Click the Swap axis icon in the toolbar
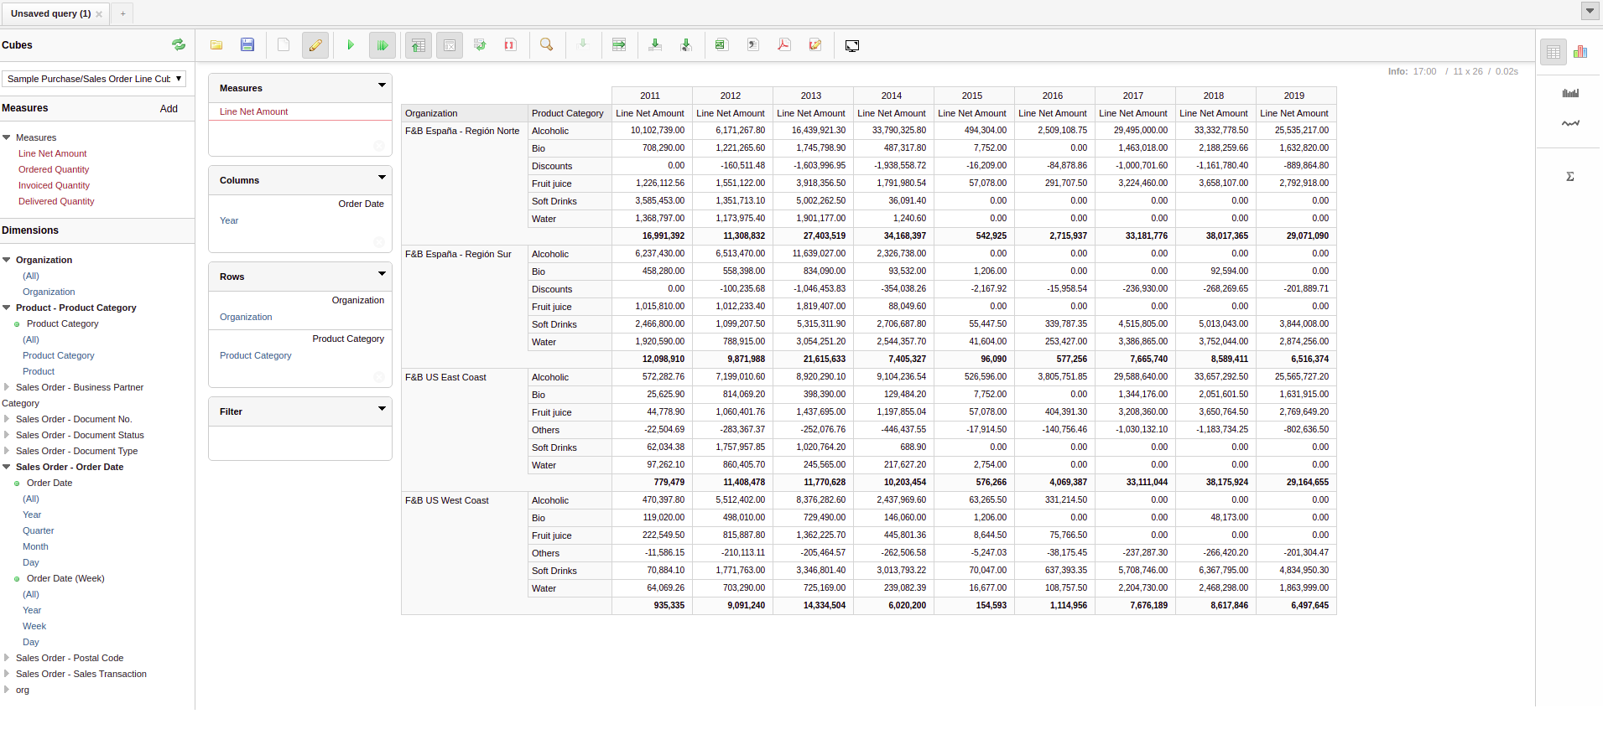1603x750 pixels. click(x=480, y=45)
